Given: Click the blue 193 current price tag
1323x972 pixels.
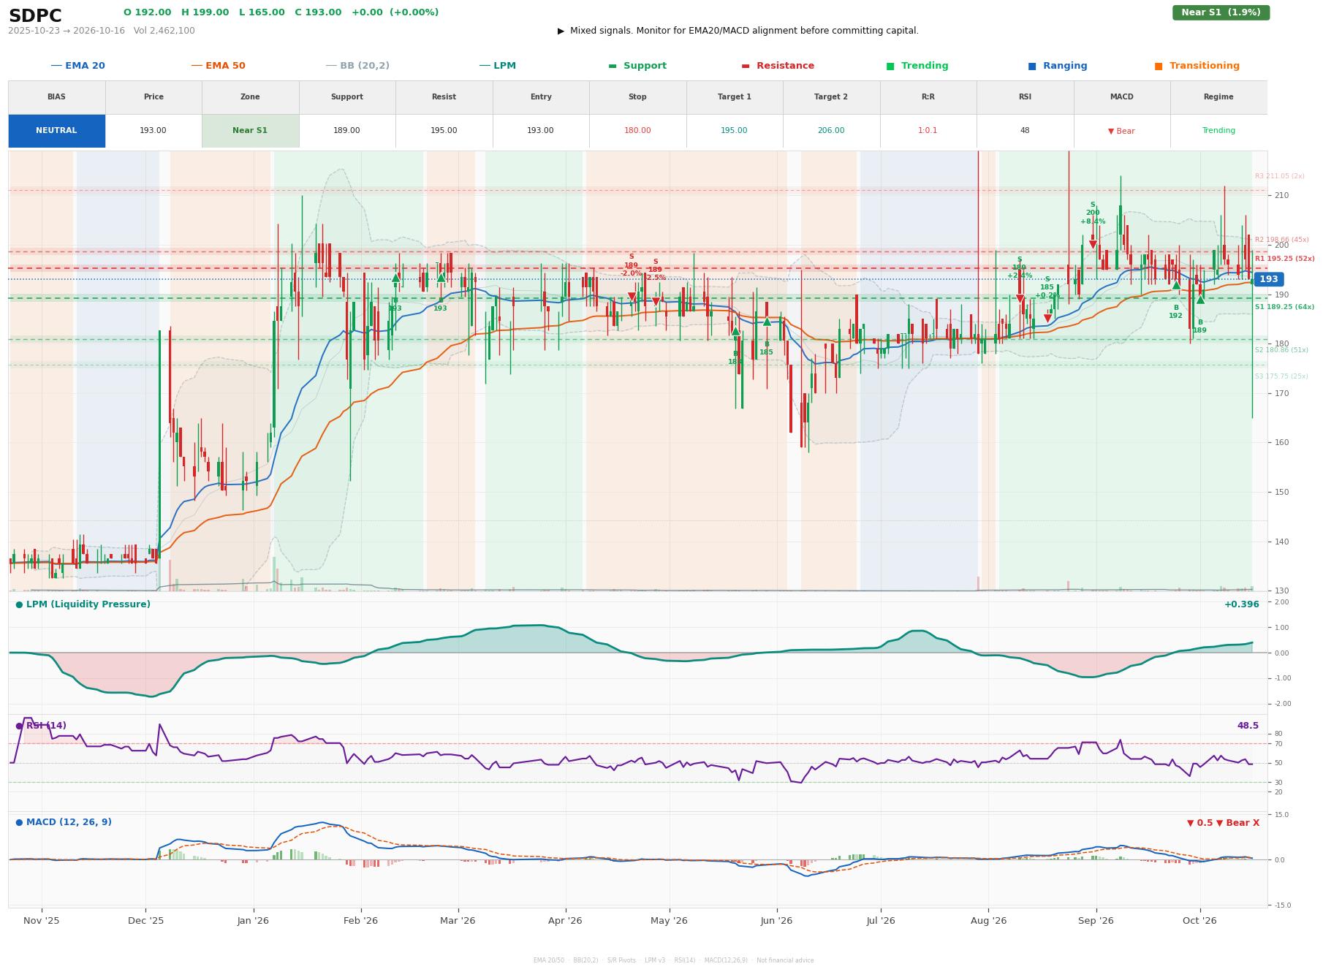Looking at the screenshot, I should click(1268, 279).
